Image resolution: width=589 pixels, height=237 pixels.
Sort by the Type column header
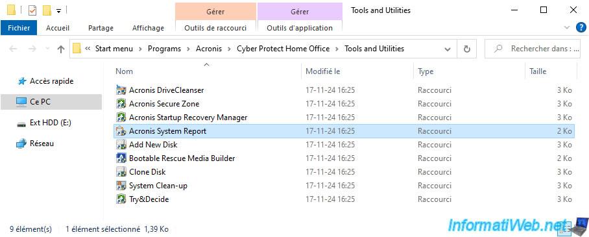[426, 71]
